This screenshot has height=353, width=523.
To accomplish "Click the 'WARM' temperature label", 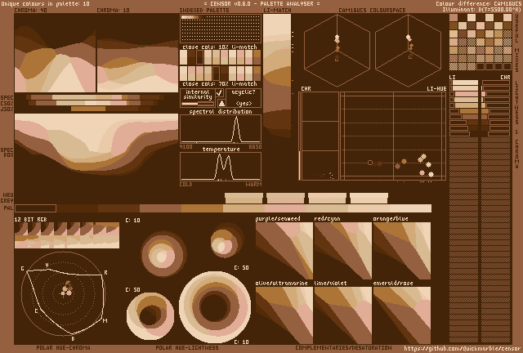I will (x=253, y=184).
